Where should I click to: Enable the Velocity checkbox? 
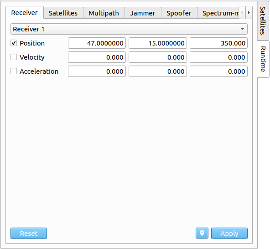pos(14,57)
